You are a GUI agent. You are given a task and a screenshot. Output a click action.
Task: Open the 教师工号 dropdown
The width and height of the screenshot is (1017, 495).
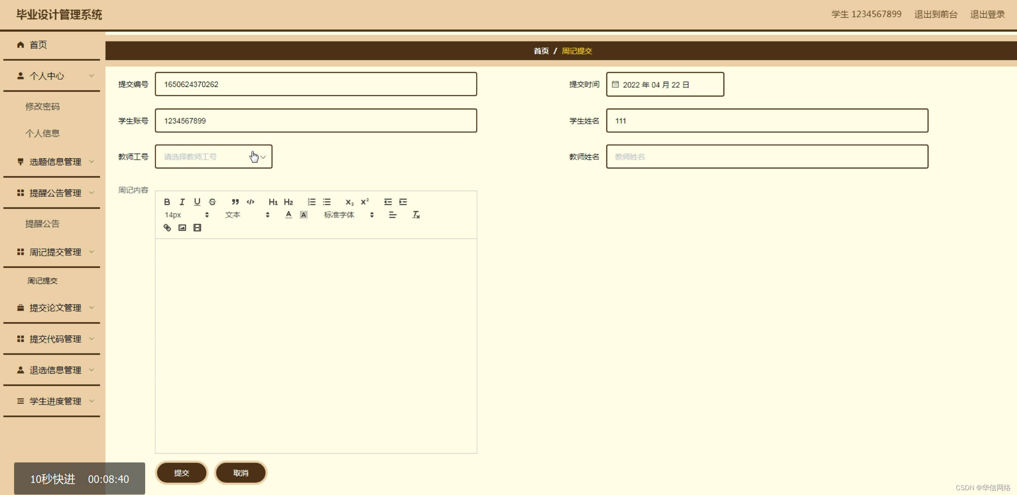[x=213, y=157]
